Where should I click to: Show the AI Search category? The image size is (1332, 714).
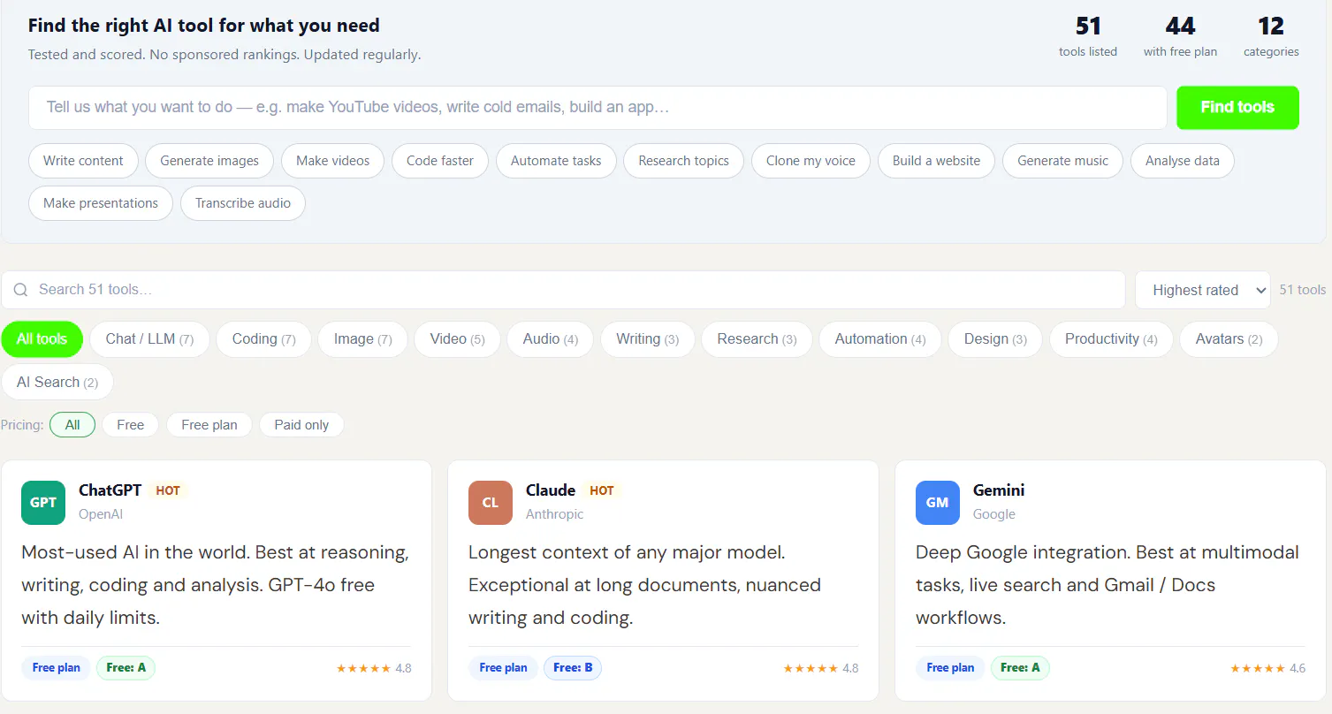click(57, 383)
